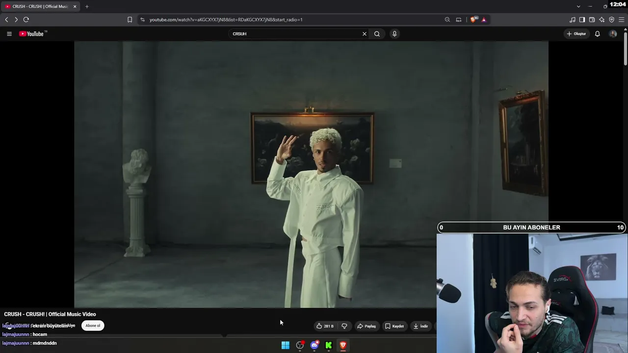Image resolution: width=628 pixels, height=353 pixels.
Task: Start voice search with the microphone
Action: click(x=394, y=34)
